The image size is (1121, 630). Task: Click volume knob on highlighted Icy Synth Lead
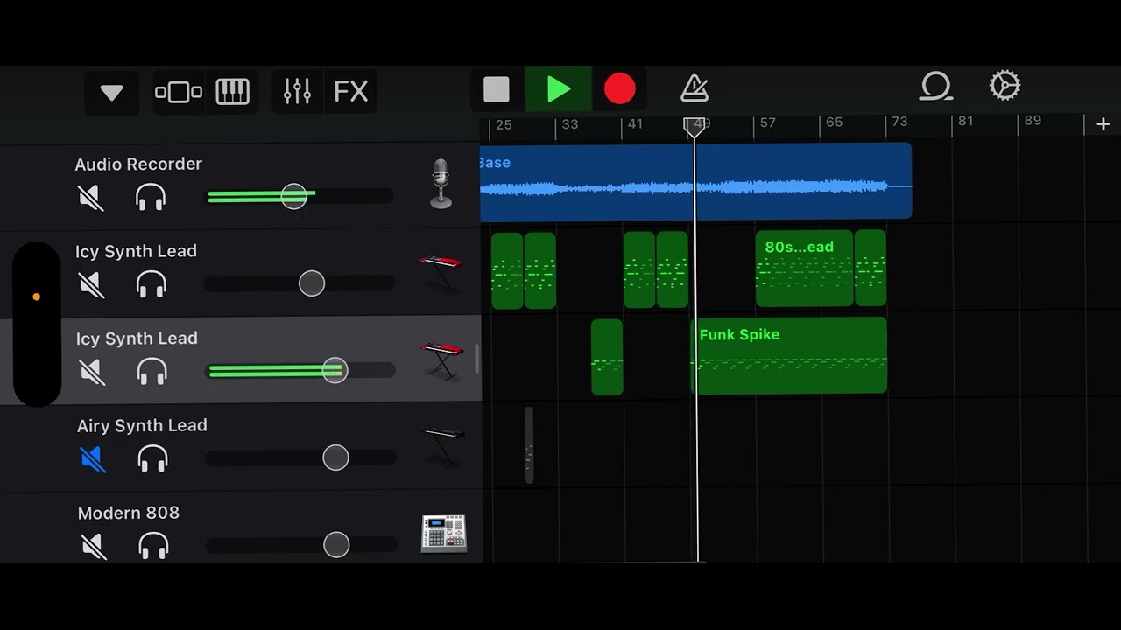coord(335,371)
